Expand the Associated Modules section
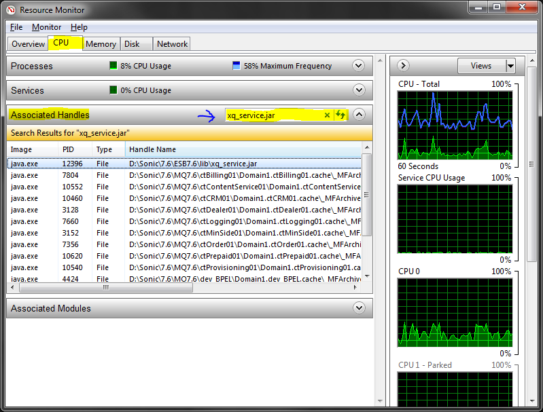Image resolution: width=543 pixels, height=412 pixels. click(359, 308)
